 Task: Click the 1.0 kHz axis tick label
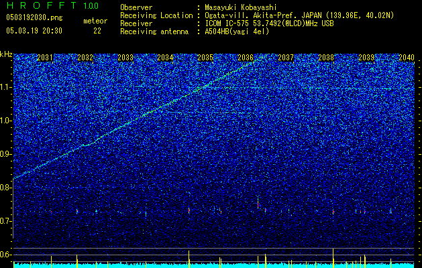[x=6, y=121]
